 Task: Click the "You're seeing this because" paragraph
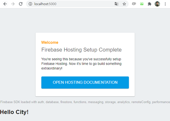click(81, 64)
